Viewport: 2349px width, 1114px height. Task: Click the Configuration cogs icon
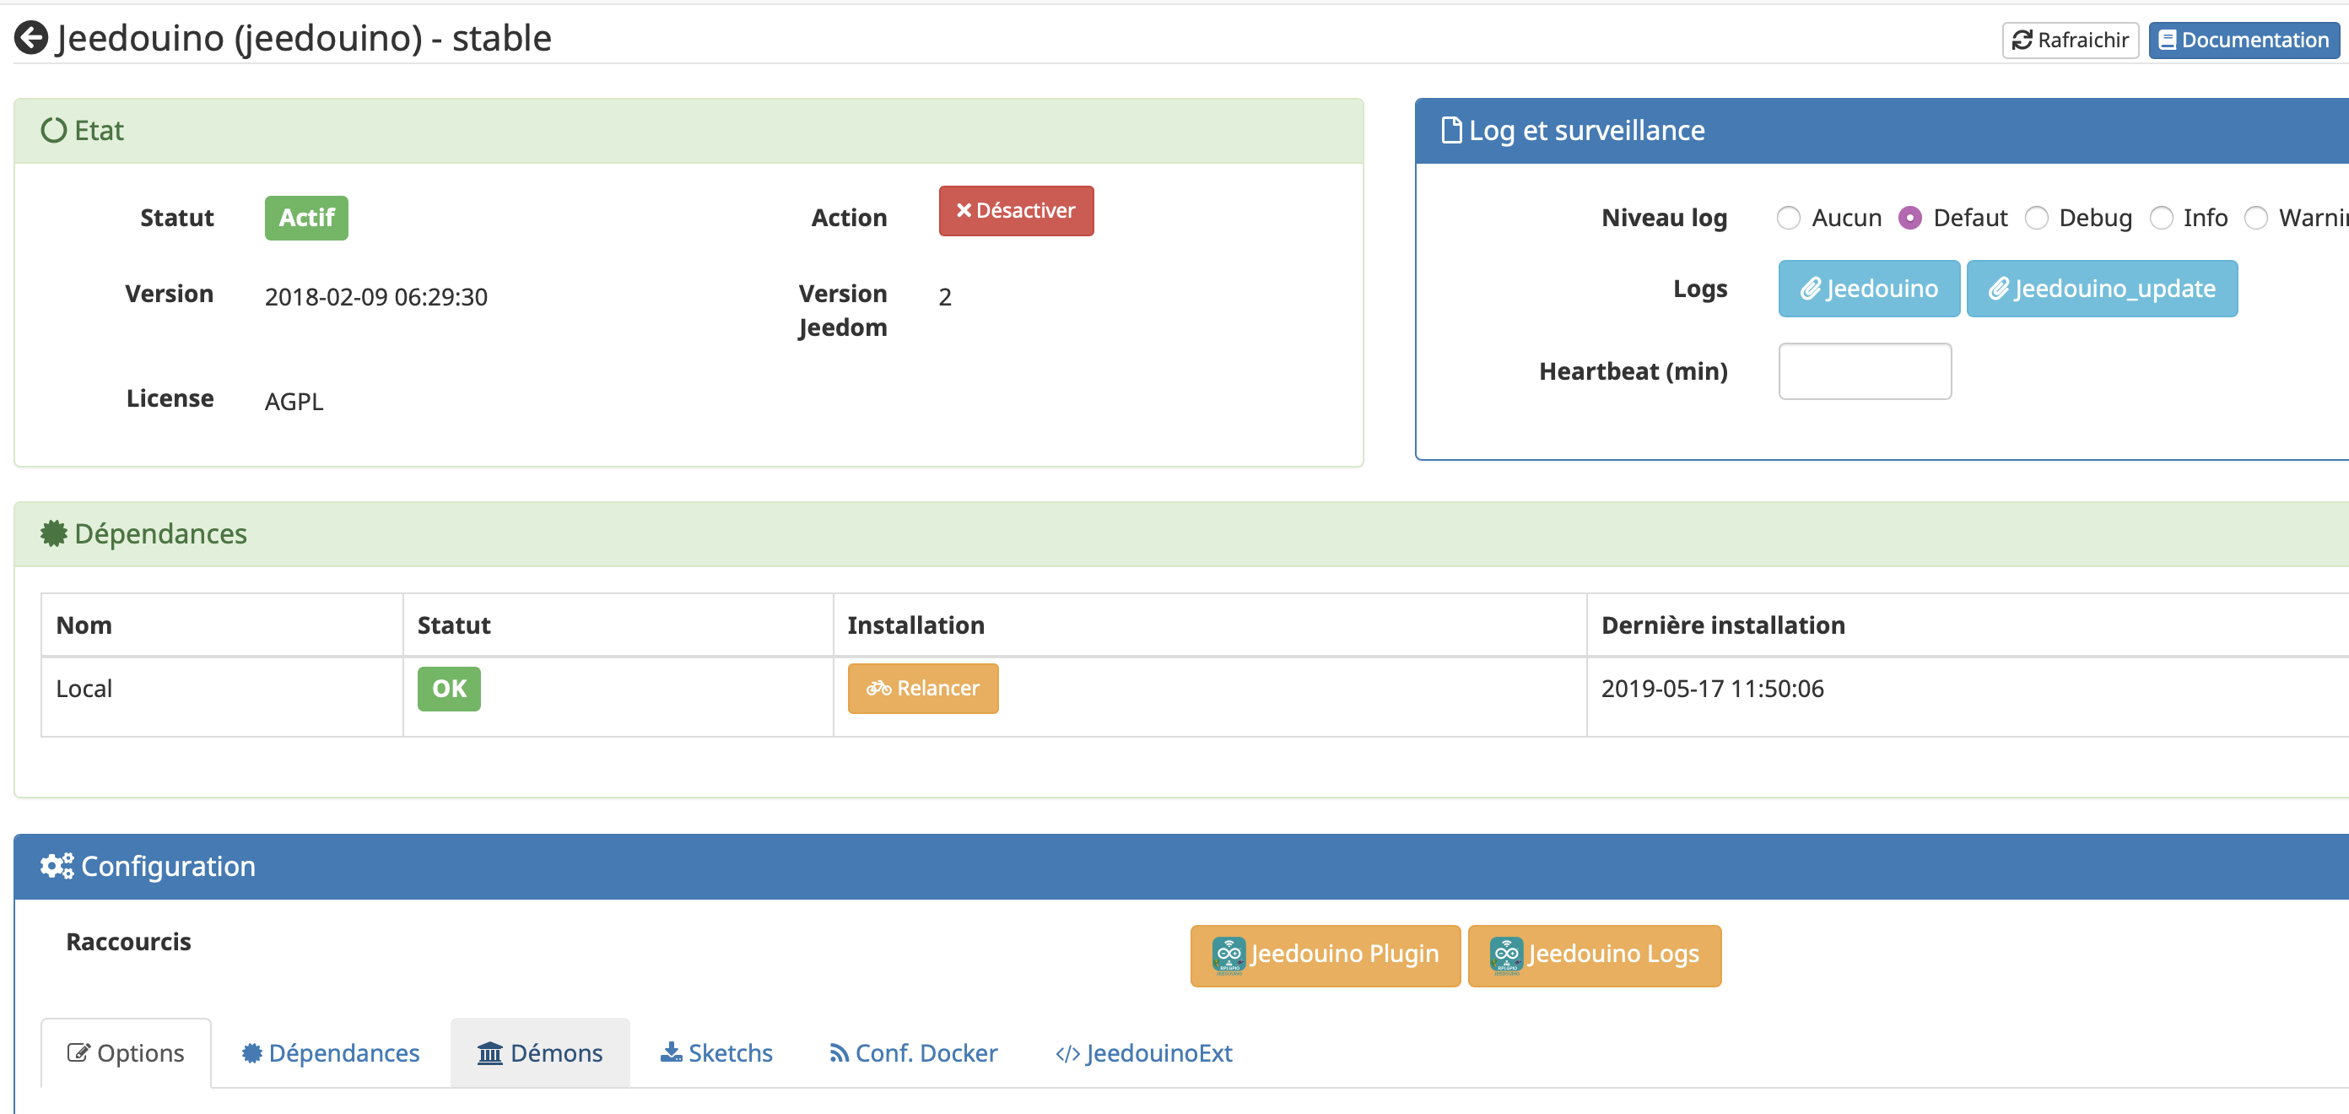(x=57, y=866)
